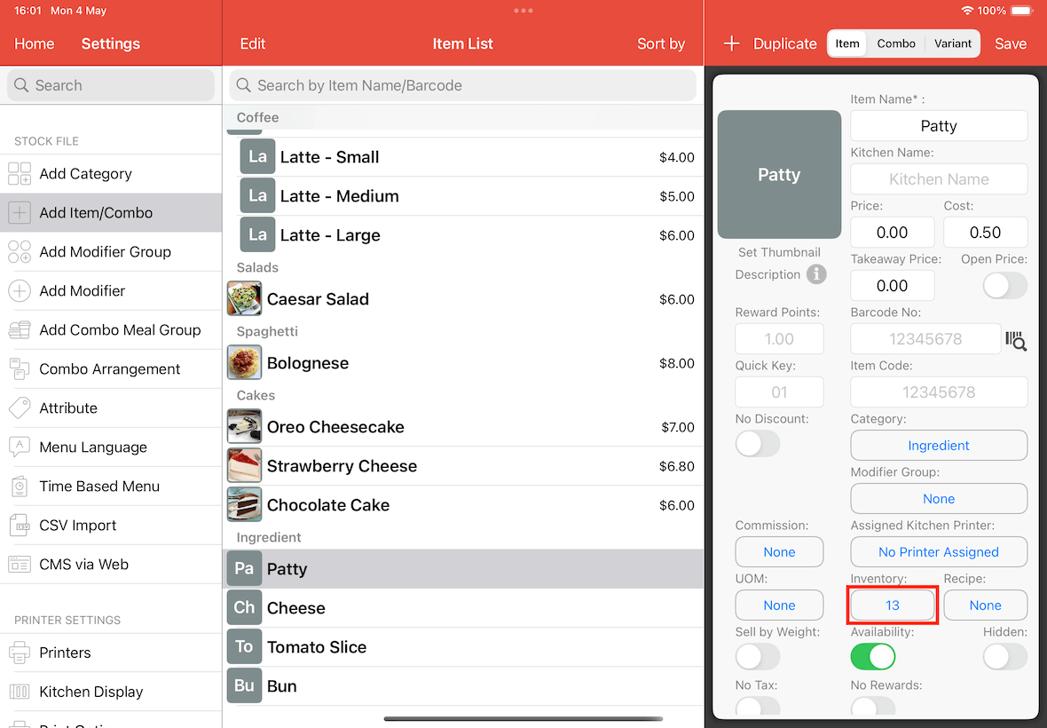This screenshot has height=728, width=1047.
Task: Tap the three-dots multitasking icon
Action: click(523, 11)
